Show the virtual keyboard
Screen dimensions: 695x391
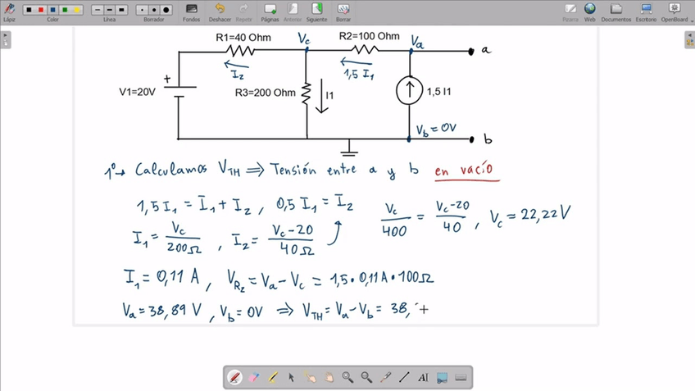click(x=461, y=377)
